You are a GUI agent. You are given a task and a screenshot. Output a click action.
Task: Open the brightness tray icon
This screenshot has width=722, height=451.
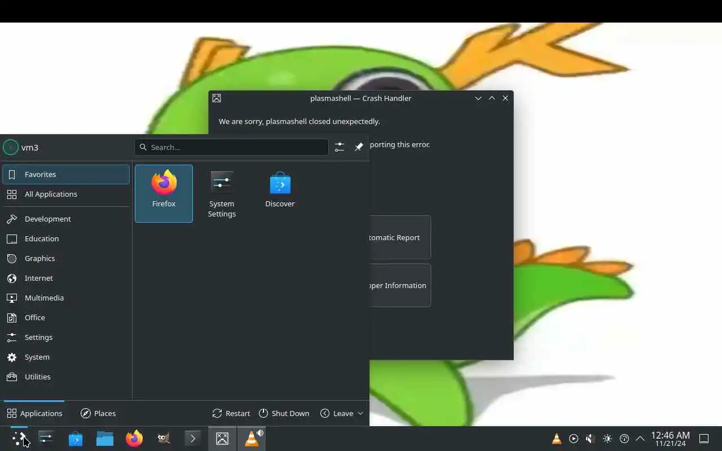[x=607, y=439]
